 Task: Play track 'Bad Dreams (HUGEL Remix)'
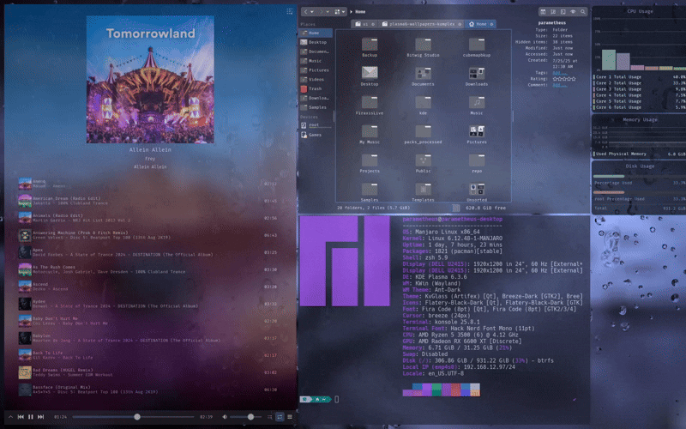point(147,372)
